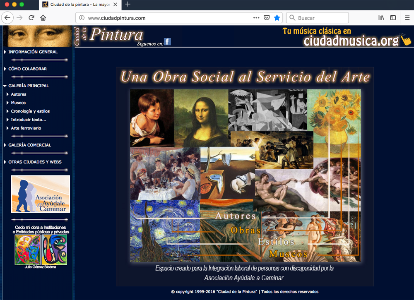Open the site information icon in address bar

point(82,18)
